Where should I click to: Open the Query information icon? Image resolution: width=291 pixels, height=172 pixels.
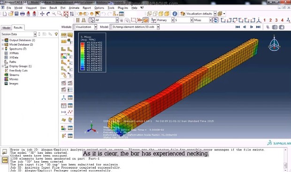click(175, 14)
